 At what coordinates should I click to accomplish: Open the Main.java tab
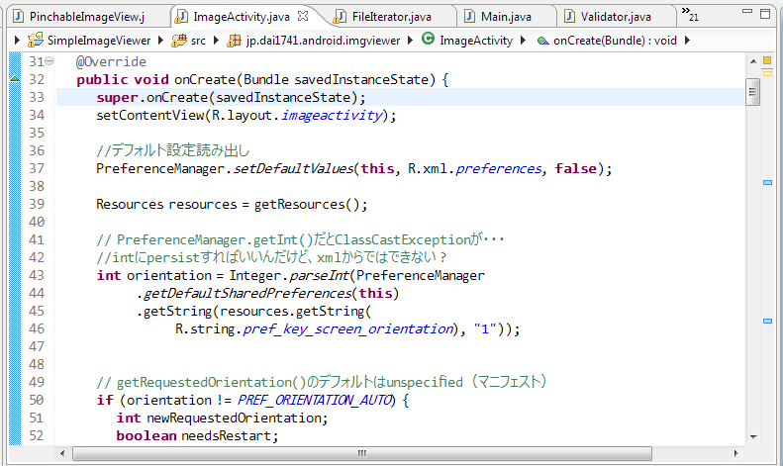coord(506,17)
